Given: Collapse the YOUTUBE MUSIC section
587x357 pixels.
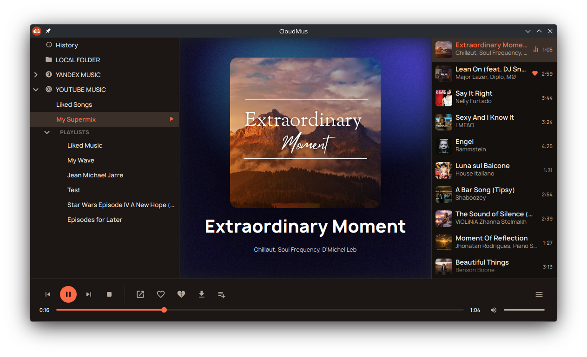Looking at the screenshot, I should tap(36, 90).
